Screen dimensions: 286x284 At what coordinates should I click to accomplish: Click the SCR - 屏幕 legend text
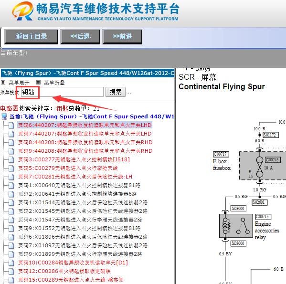[x=198, y=77]
